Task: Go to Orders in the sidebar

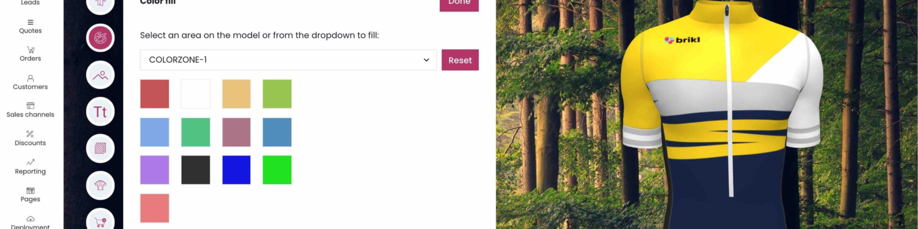Action: point(30,54)
